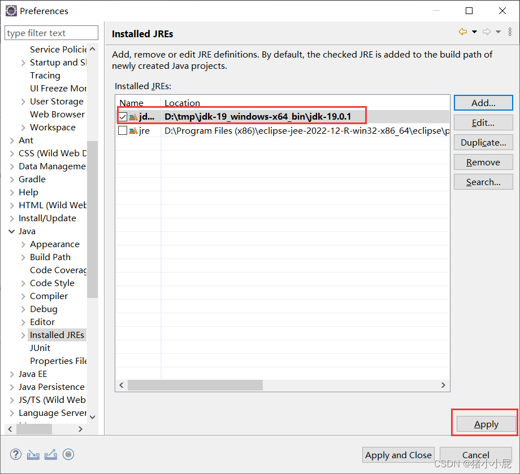Expand the Ant tree node
Viewport: 520px width, 474px height.
(12, 141)
